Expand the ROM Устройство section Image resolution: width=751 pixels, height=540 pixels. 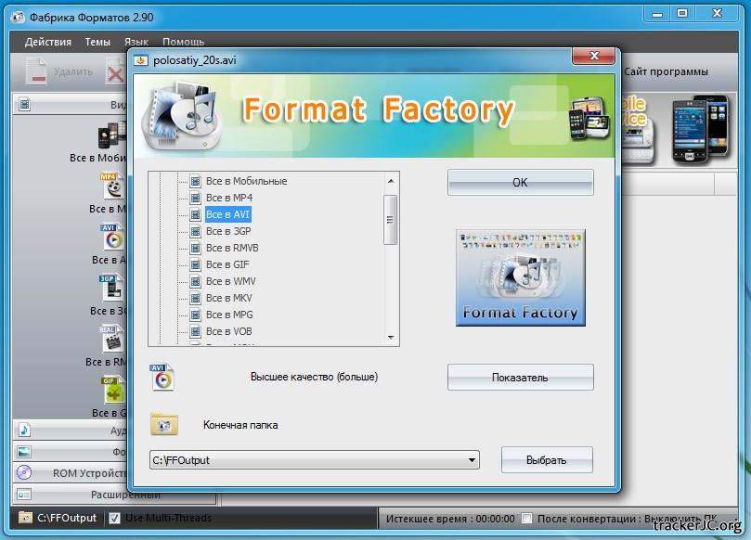coord(70,472)
